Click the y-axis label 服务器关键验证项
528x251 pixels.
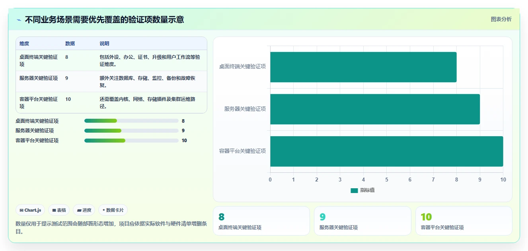tap(245, 109)
